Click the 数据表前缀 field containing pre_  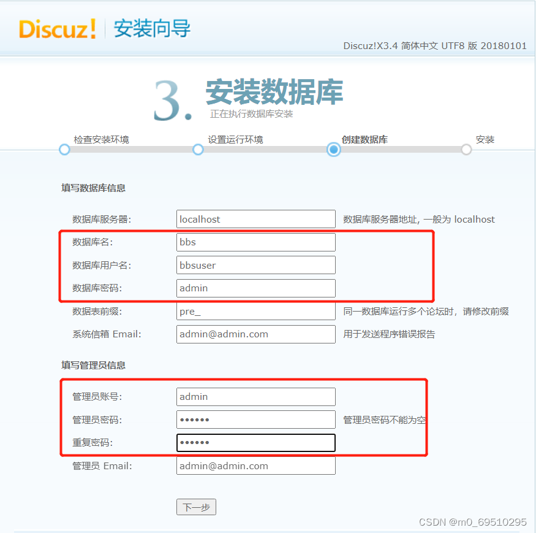255,311
